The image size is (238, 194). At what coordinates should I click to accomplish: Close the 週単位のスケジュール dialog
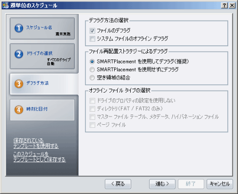pyautogui.click(x=232, y=5)
